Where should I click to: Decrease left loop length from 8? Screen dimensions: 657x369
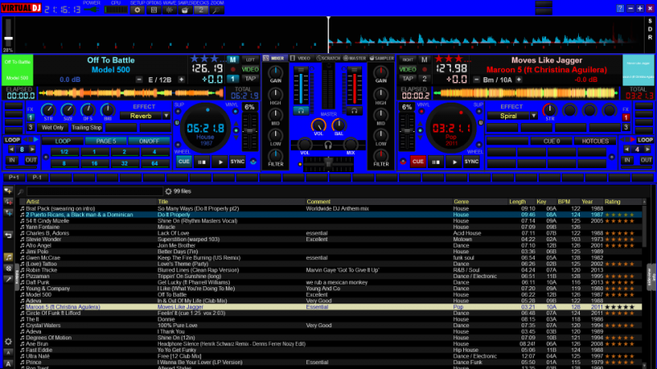pyautogui.click(x=11, y=149)
